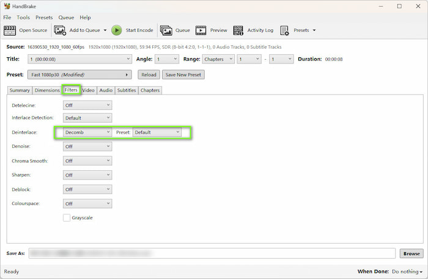Open the Range Chapters dropdown

pos(218,59)
